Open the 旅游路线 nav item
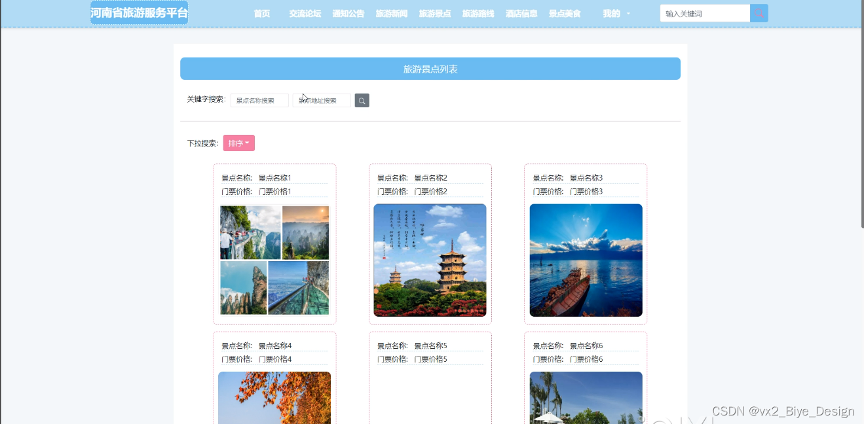The image size is (864, 424). (478, 13)
